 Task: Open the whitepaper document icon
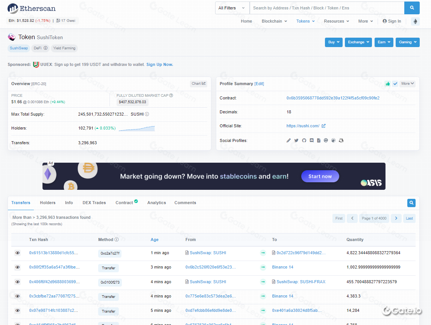coord(319,140)
